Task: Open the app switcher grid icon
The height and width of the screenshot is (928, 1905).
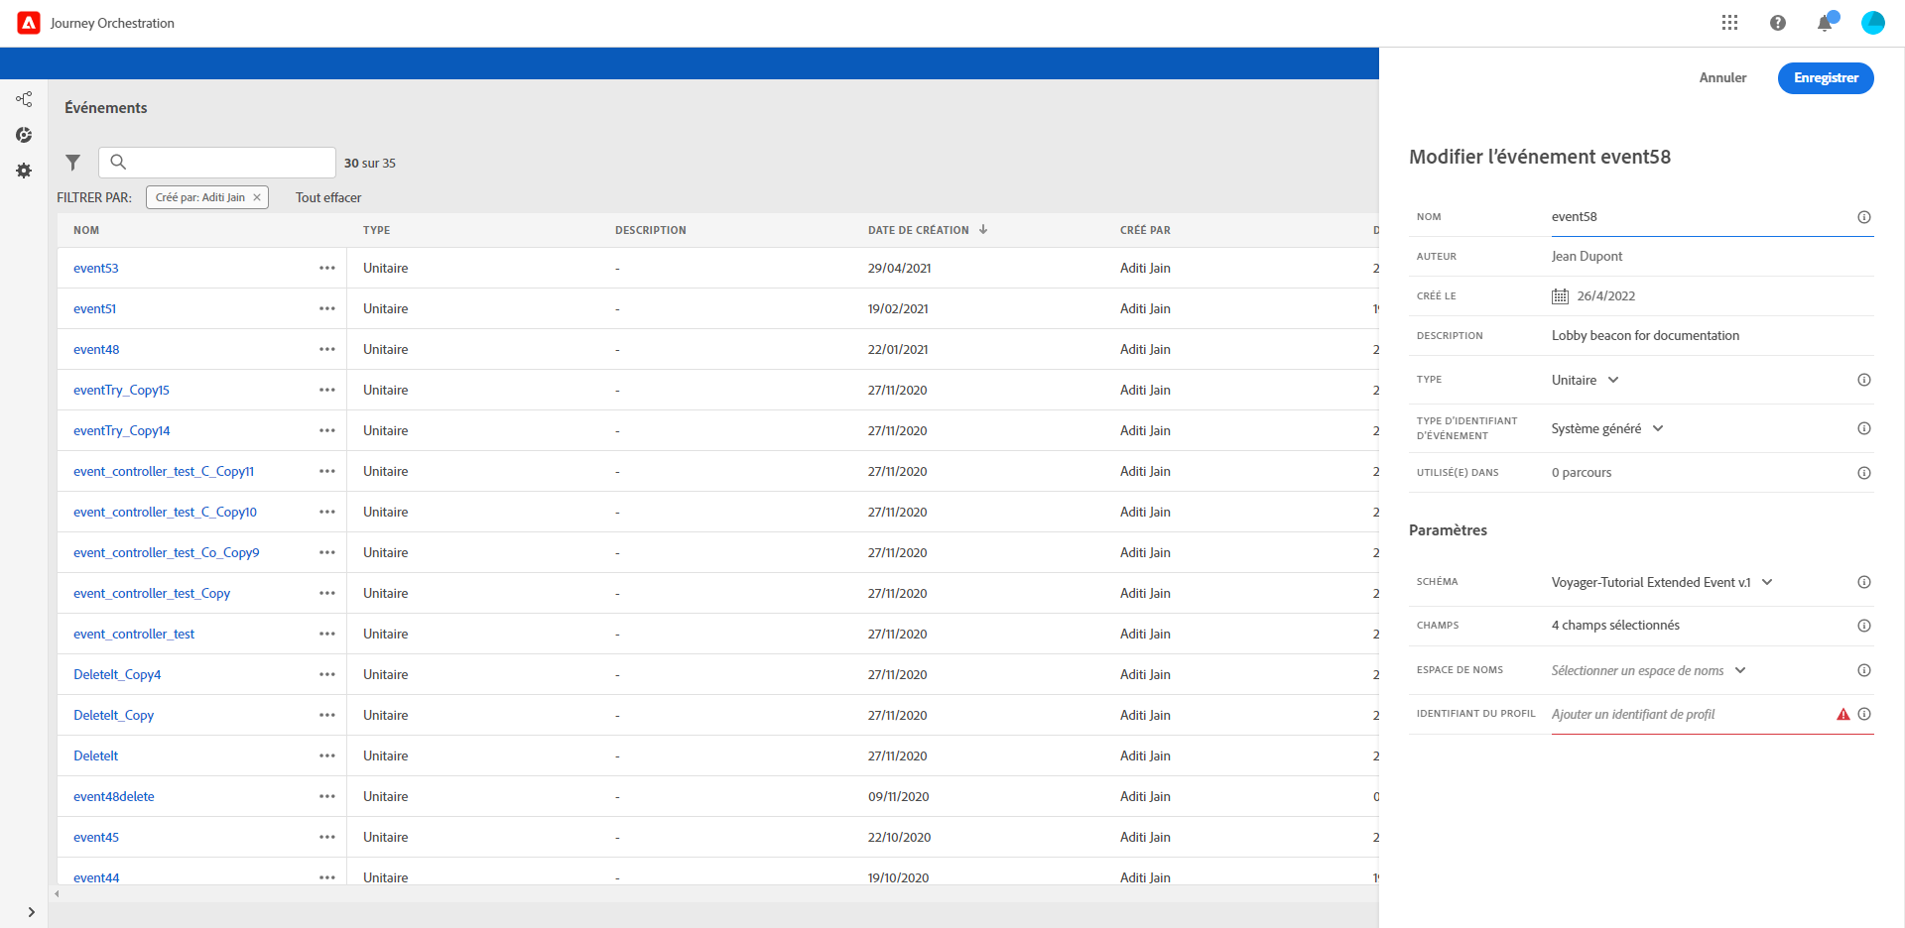Action: (x=1729, y=23)
